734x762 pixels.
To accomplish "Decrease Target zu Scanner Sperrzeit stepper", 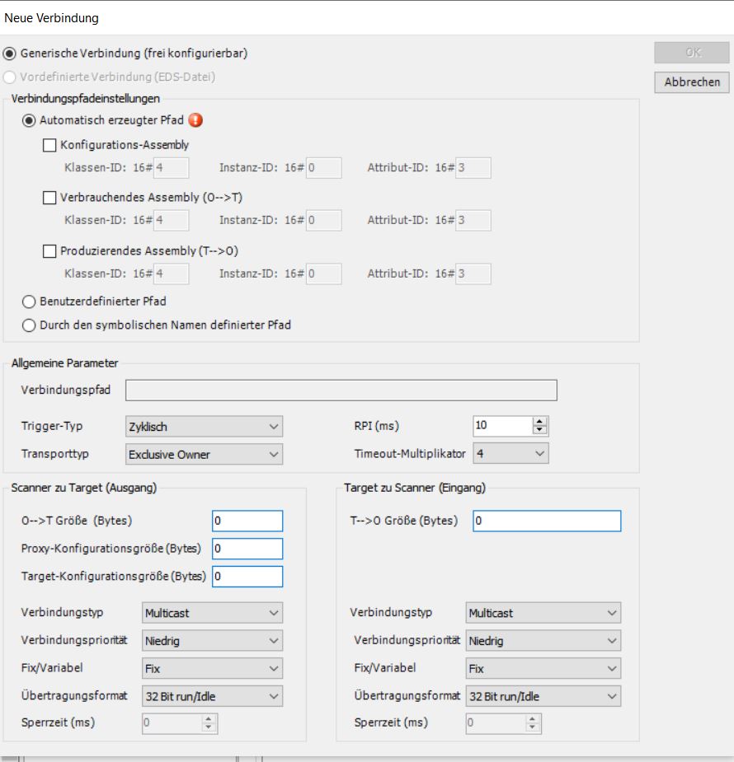I will click(532, 727).
